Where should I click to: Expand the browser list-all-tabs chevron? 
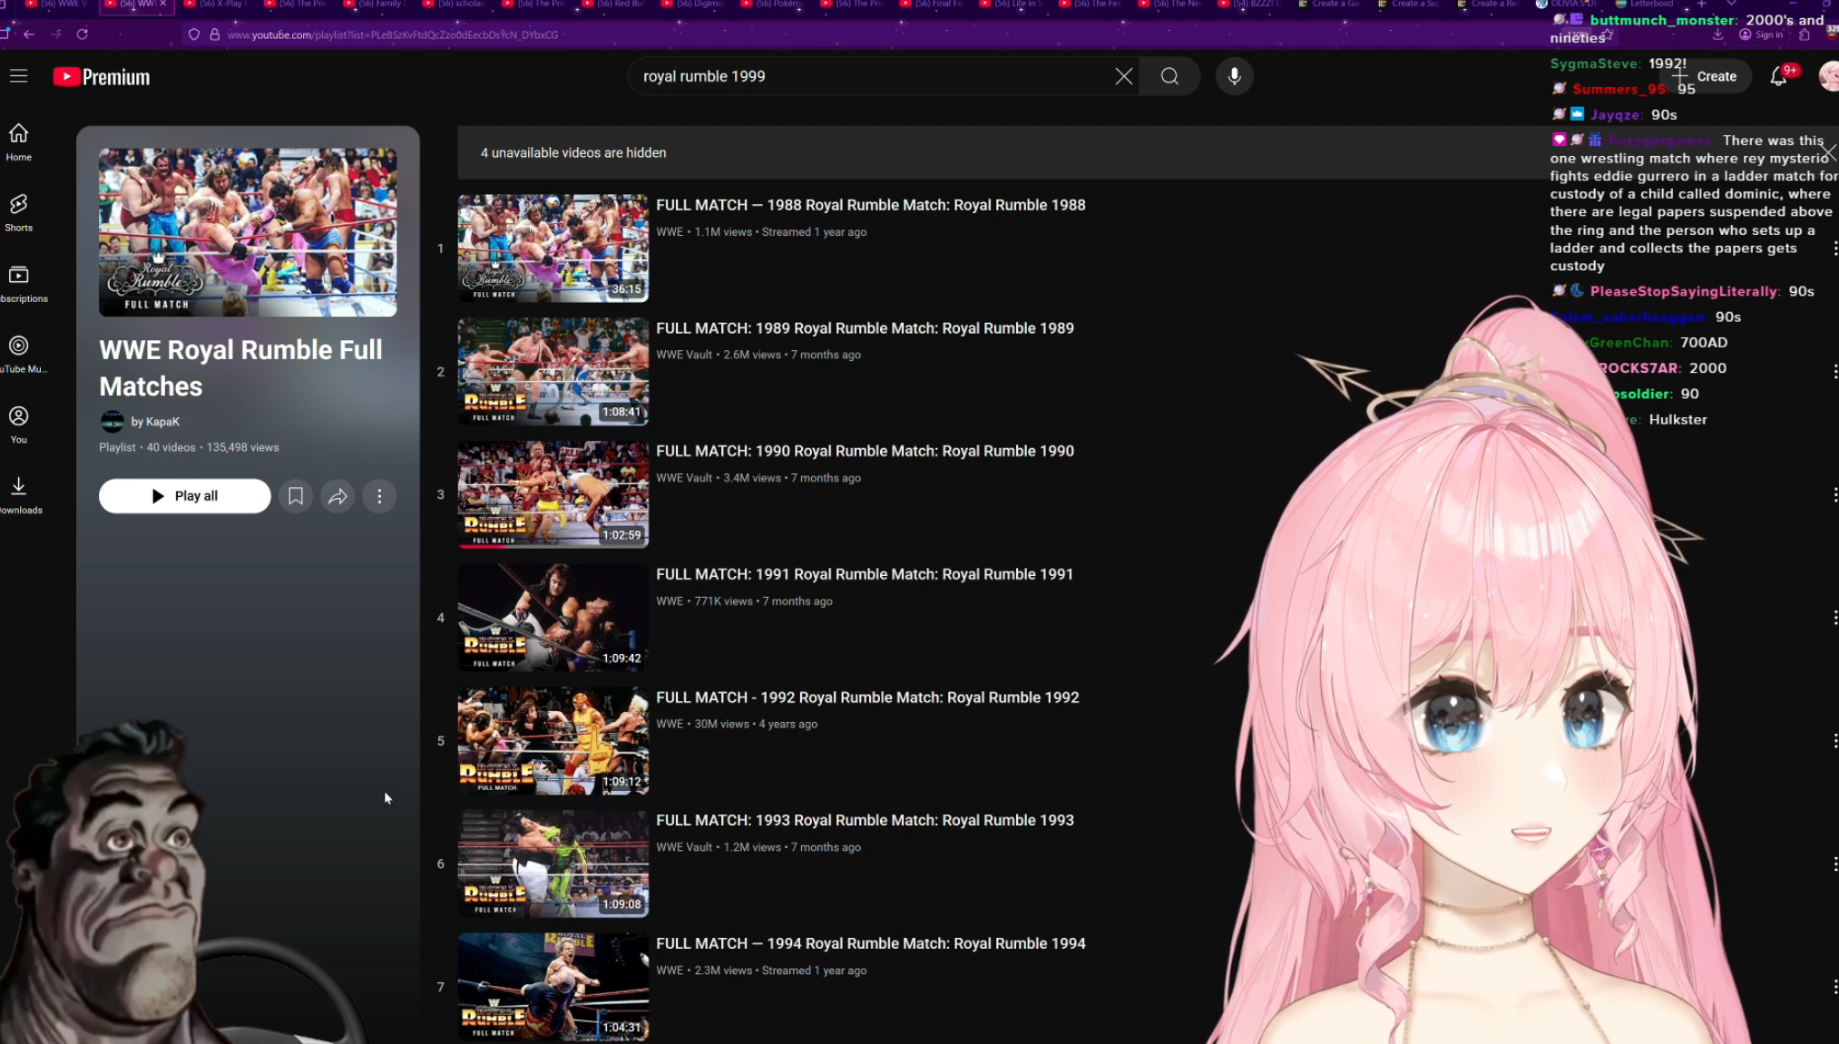point(1731,4)
